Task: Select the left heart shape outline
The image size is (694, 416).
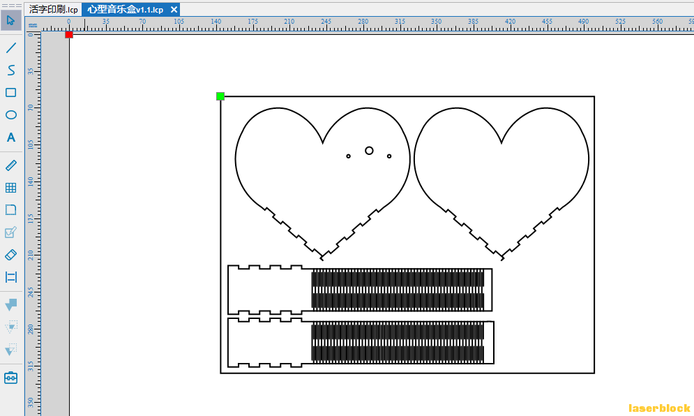Action: (x=323, y=184)
